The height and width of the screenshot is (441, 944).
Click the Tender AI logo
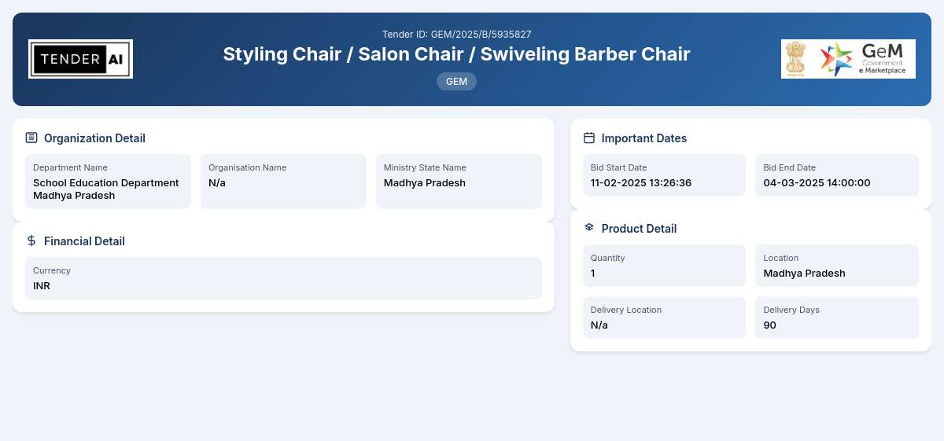click(80, 59)
